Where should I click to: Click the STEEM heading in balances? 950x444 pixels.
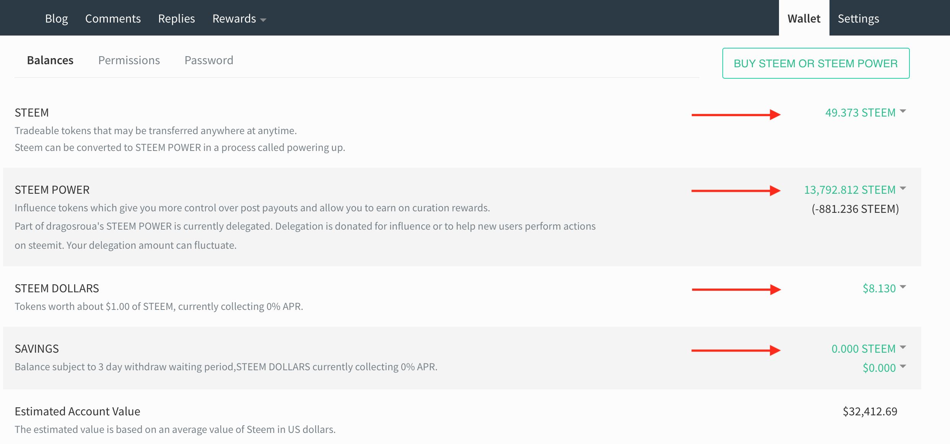pos(32,113)
